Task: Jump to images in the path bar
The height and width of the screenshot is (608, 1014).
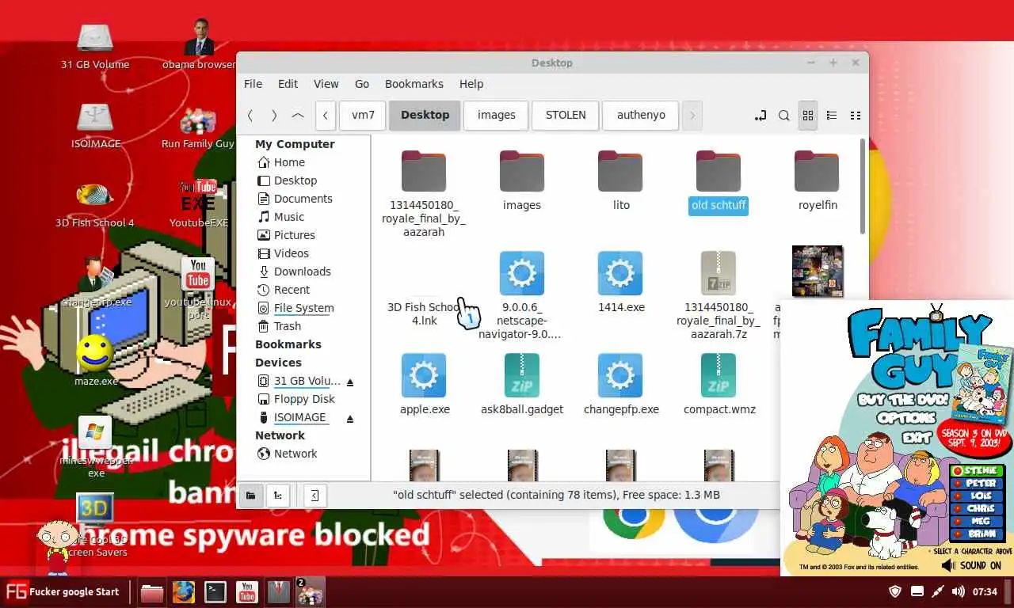Action: (497, 115)
